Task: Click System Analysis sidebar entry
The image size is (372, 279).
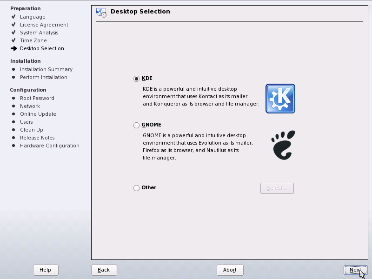Action: 39,33
